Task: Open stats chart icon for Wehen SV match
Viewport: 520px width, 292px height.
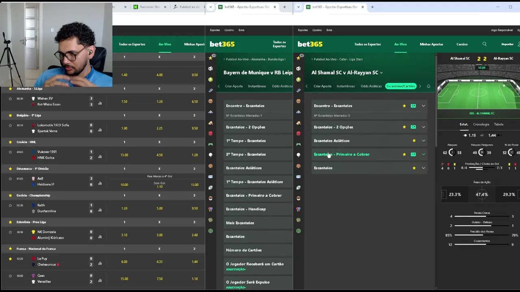Action: [x=100, y=103]
